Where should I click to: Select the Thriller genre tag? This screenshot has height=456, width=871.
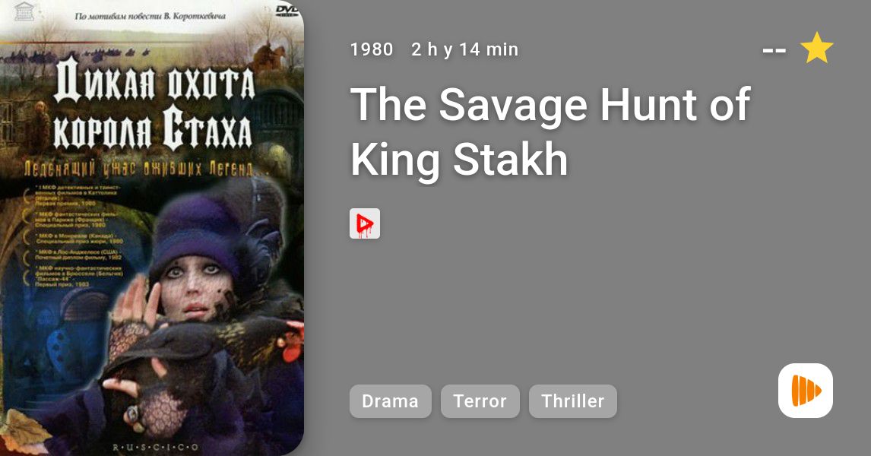click(x=573, y=401)
